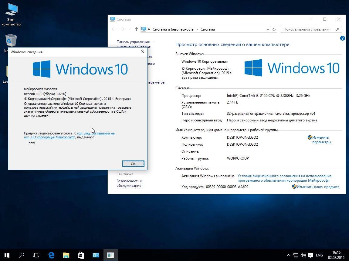This screenshot has width=349, height=261.
Task: Maximize the 'Система' window
Action: (325, 19)
